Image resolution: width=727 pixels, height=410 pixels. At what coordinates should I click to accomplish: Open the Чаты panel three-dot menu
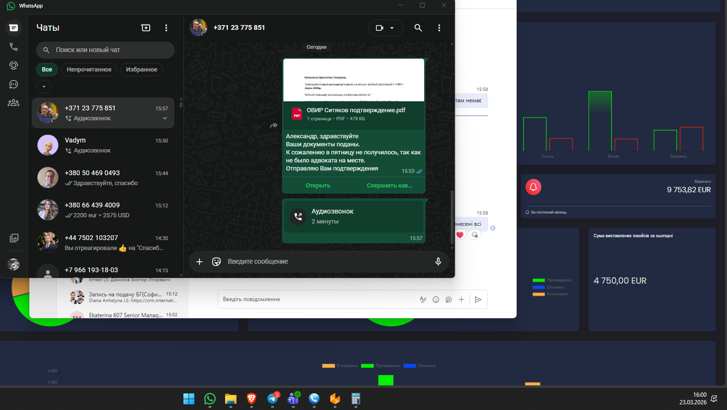point(166,28)
